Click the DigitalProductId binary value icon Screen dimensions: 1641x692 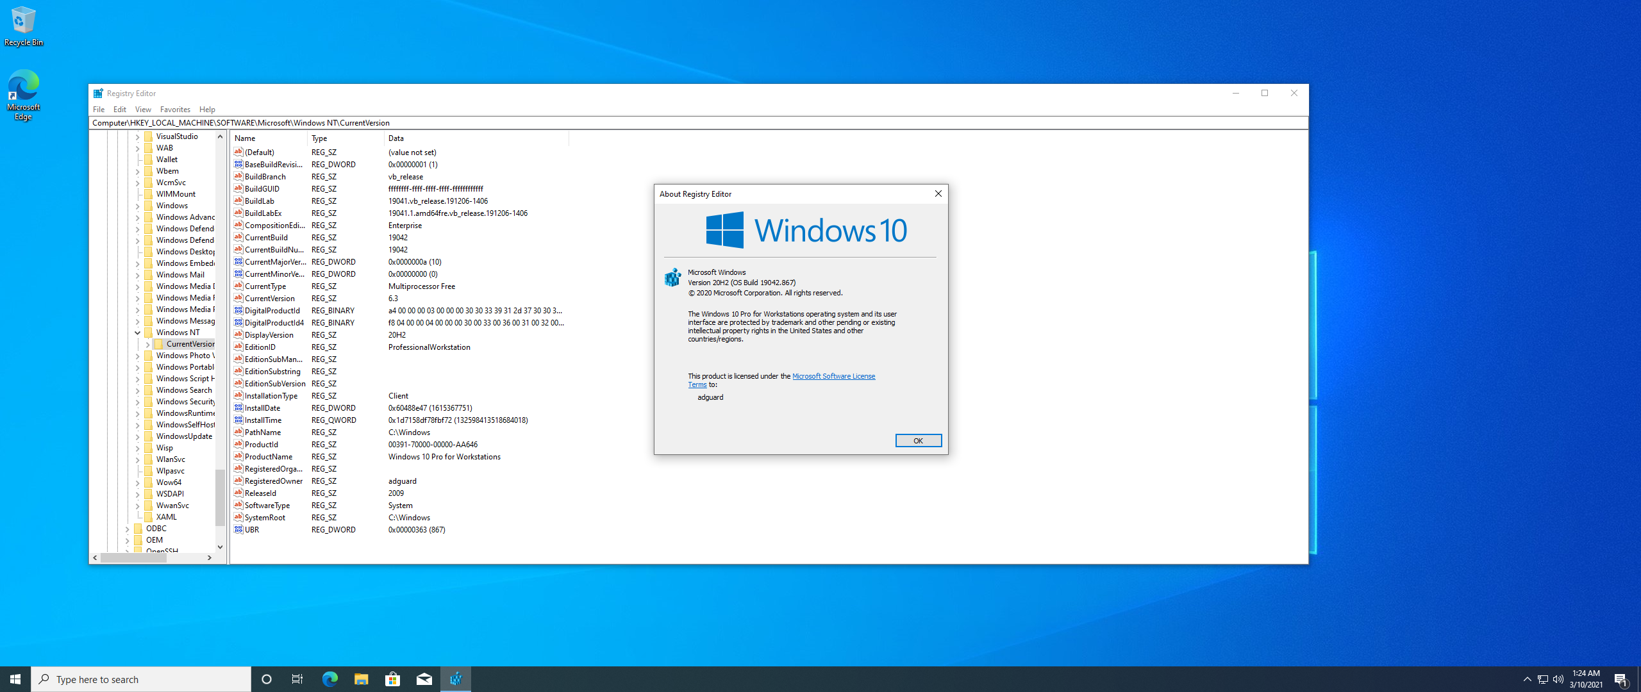coord(238,310)
